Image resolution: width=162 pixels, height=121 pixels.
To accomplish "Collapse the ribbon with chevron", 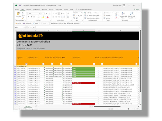I will coord(139,20).
